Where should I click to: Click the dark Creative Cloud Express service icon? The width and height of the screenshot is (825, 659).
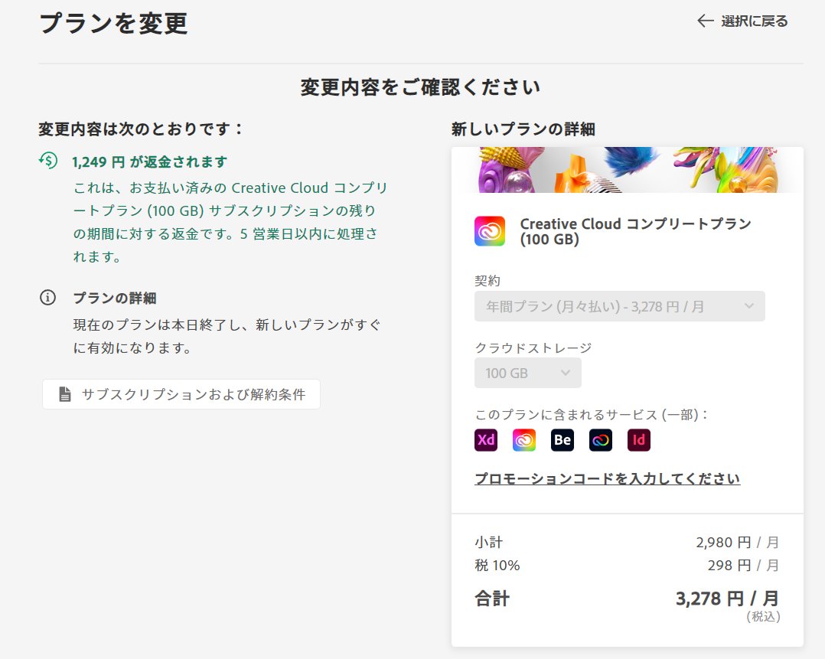coord(600,440)
